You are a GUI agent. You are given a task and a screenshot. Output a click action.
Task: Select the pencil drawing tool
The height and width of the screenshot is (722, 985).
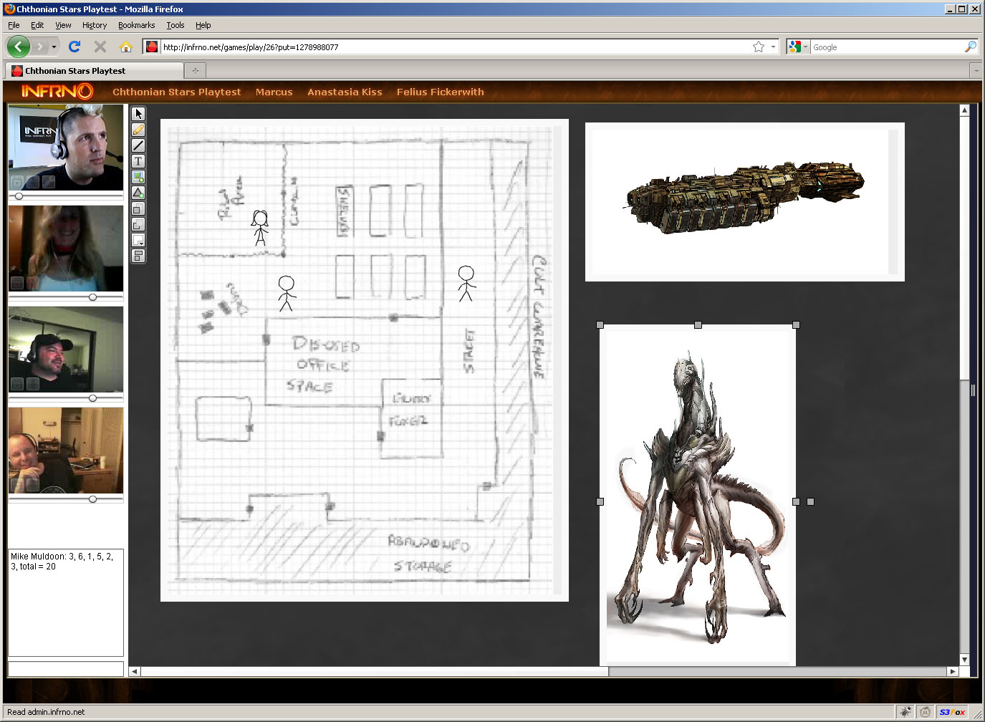[138, 130]
